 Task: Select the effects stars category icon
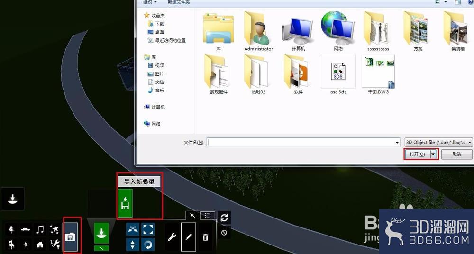tap(55, 230)
